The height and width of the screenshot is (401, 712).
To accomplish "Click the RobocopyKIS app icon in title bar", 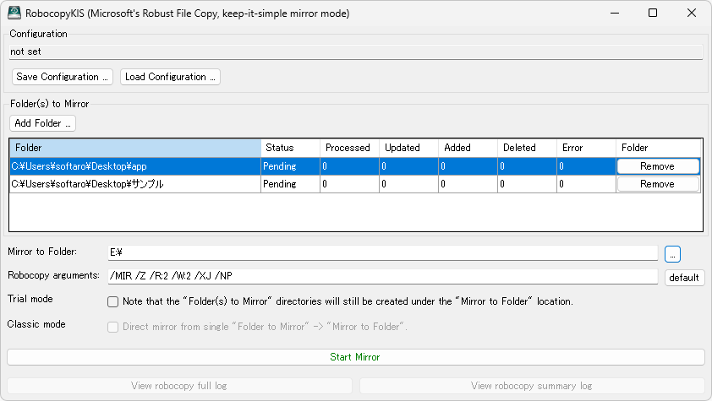I will (x=14, y=14).
